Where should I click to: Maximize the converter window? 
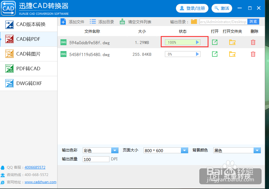click(250, 8)
